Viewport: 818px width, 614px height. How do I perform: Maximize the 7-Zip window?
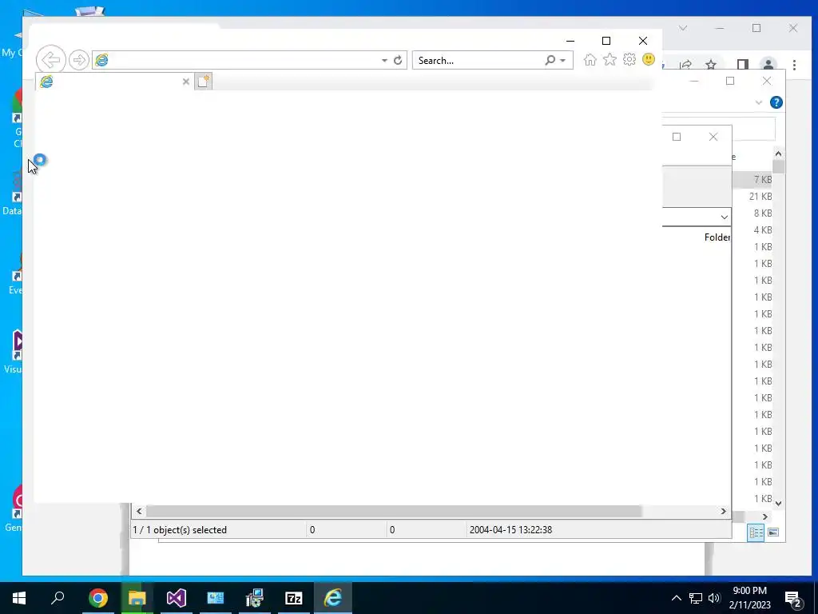[677, 137]
